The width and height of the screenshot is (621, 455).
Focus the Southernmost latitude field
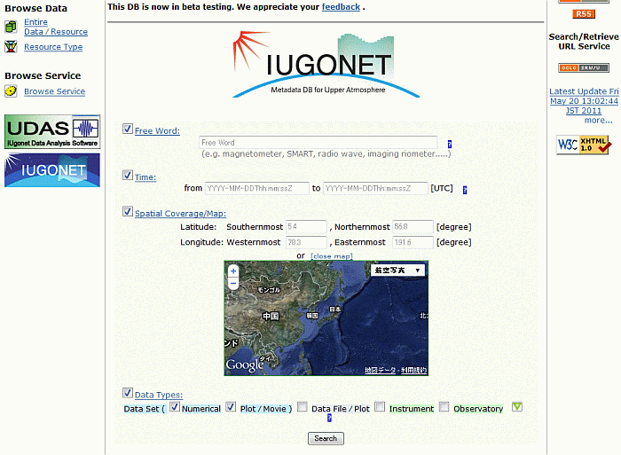coord(306,226)
